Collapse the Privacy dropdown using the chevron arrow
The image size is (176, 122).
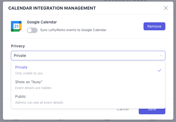161,56
